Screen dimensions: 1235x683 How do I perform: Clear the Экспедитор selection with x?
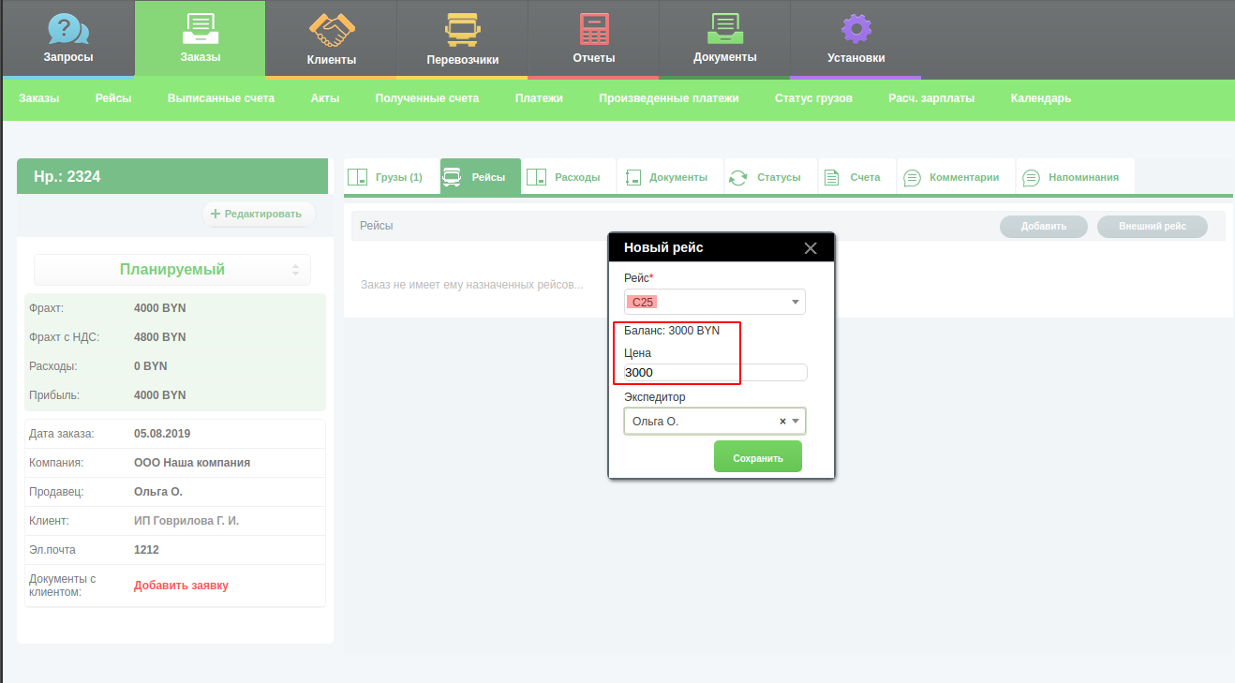click(x=782, y=422)
